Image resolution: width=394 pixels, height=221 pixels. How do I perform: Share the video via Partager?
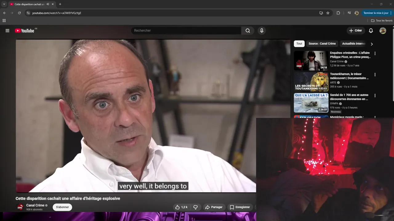214,207
